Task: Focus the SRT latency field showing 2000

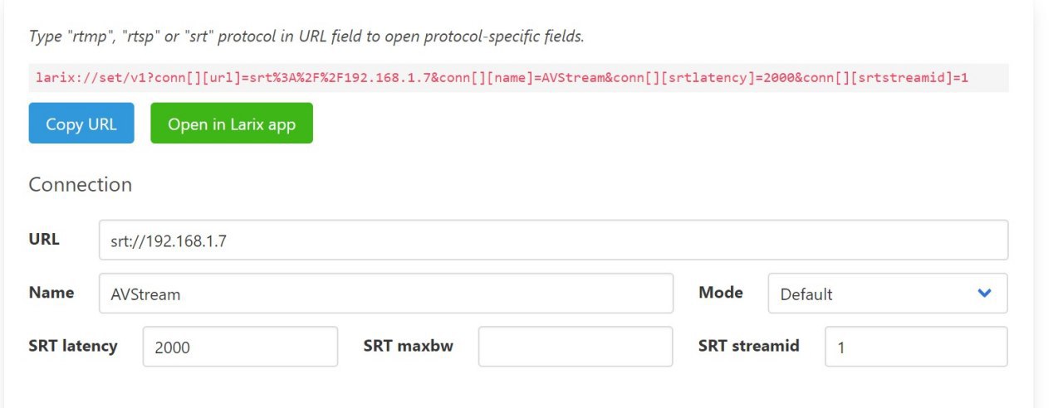Action: pyautogui.click(x=240, y=347)
